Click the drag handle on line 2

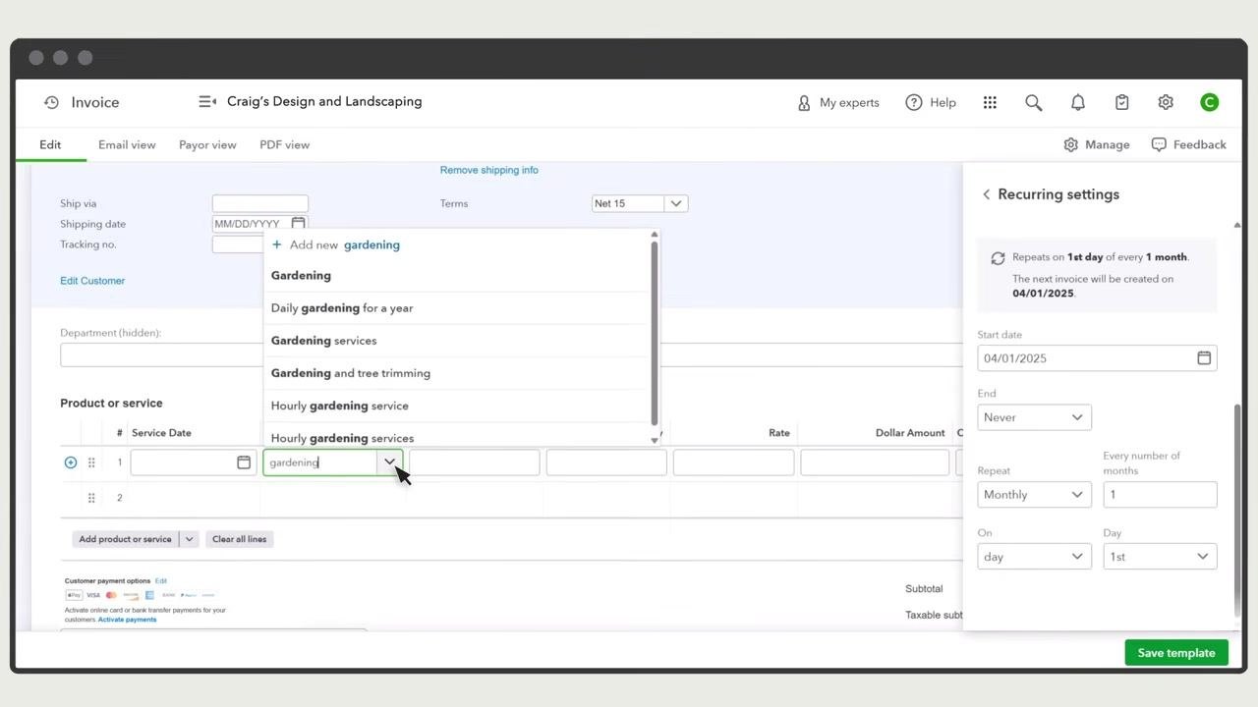pyautogui.click(x=91, y=498)
